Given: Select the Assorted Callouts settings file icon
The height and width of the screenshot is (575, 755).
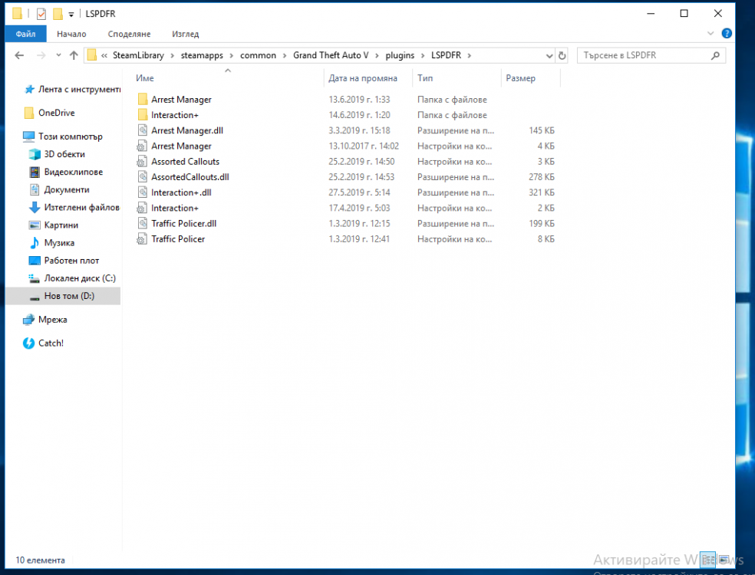Looking at the screenshot, I should [x=142, y=162].
